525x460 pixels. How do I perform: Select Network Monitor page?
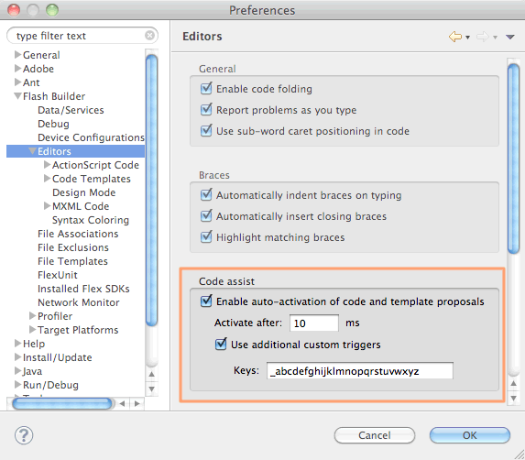[x=79, y=302]
